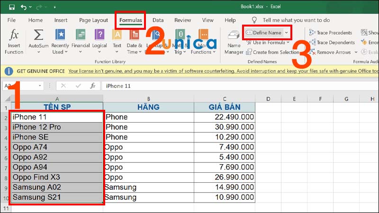Open the Define Name dropdown arrow

click(x=287, y=33)
